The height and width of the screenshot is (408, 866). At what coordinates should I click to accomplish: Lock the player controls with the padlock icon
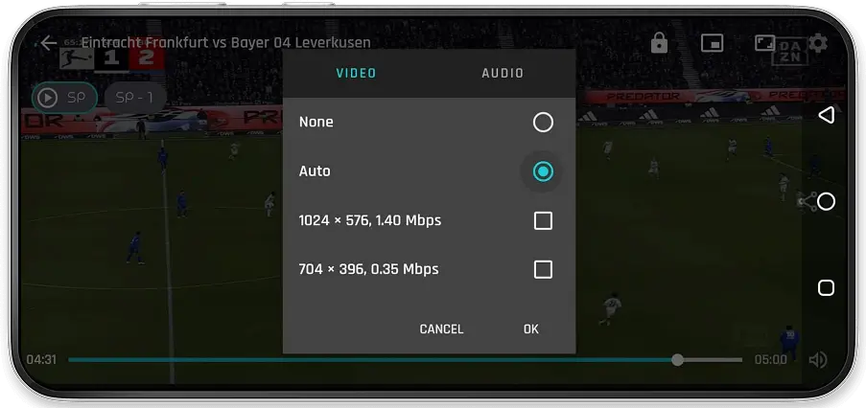pyautogui.click(x=659, y=43)
